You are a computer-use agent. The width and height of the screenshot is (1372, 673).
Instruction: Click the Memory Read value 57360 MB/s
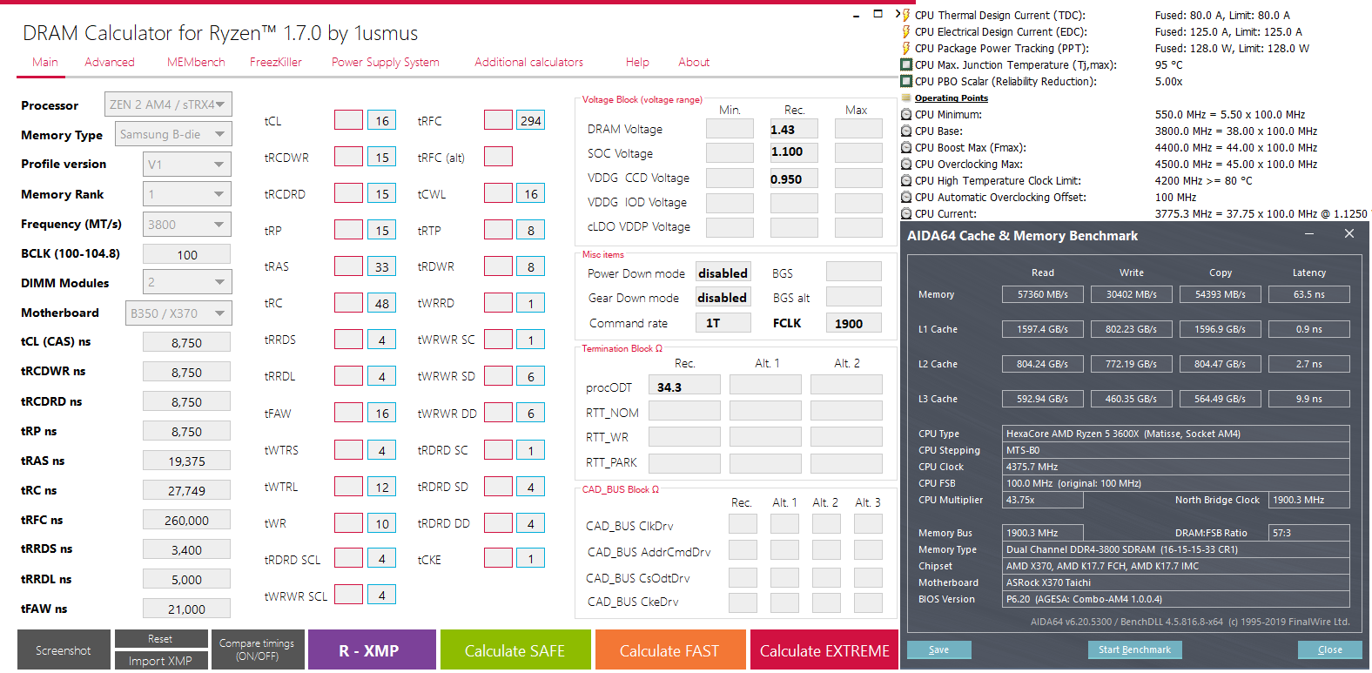[1043, 294]
